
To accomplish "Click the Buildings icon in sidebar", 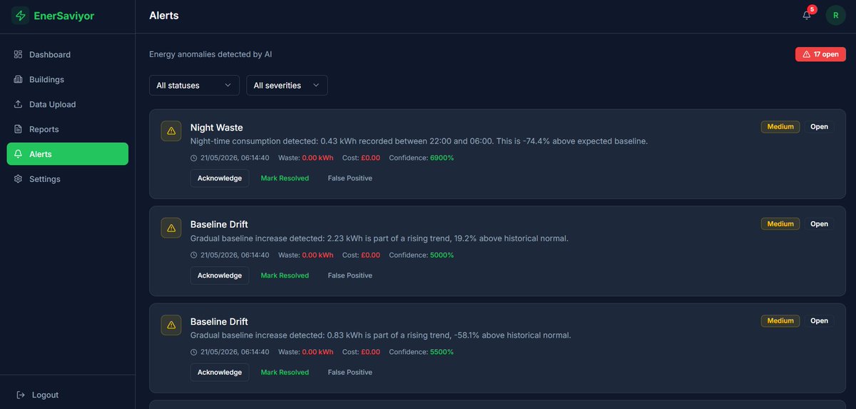I will pyautogui.click(x=19, y=79).
